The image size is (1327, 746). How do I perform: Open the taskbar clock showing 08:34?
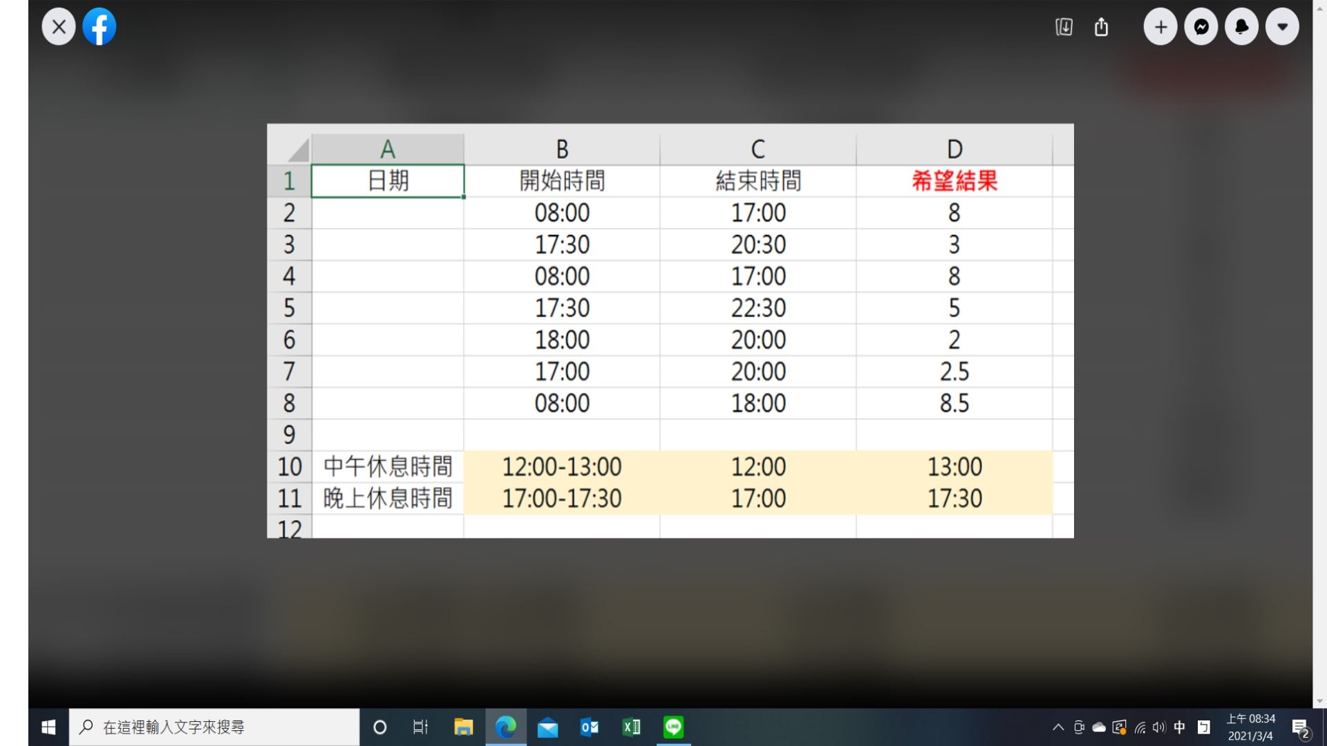click(1250, 727)
